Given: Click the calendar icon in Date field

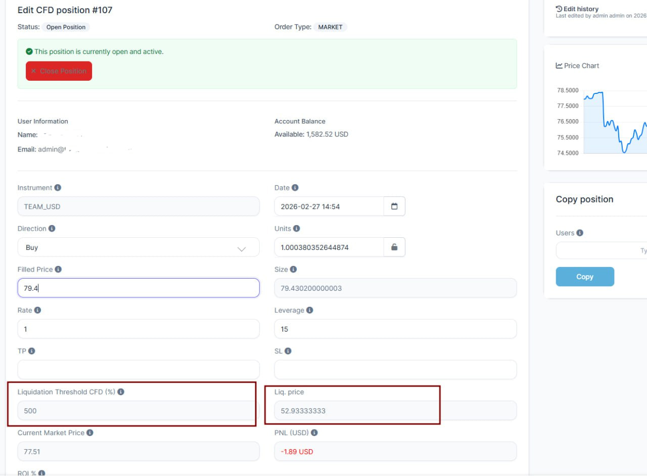Looking at the screenshot, I should click(x=395, y=206).
